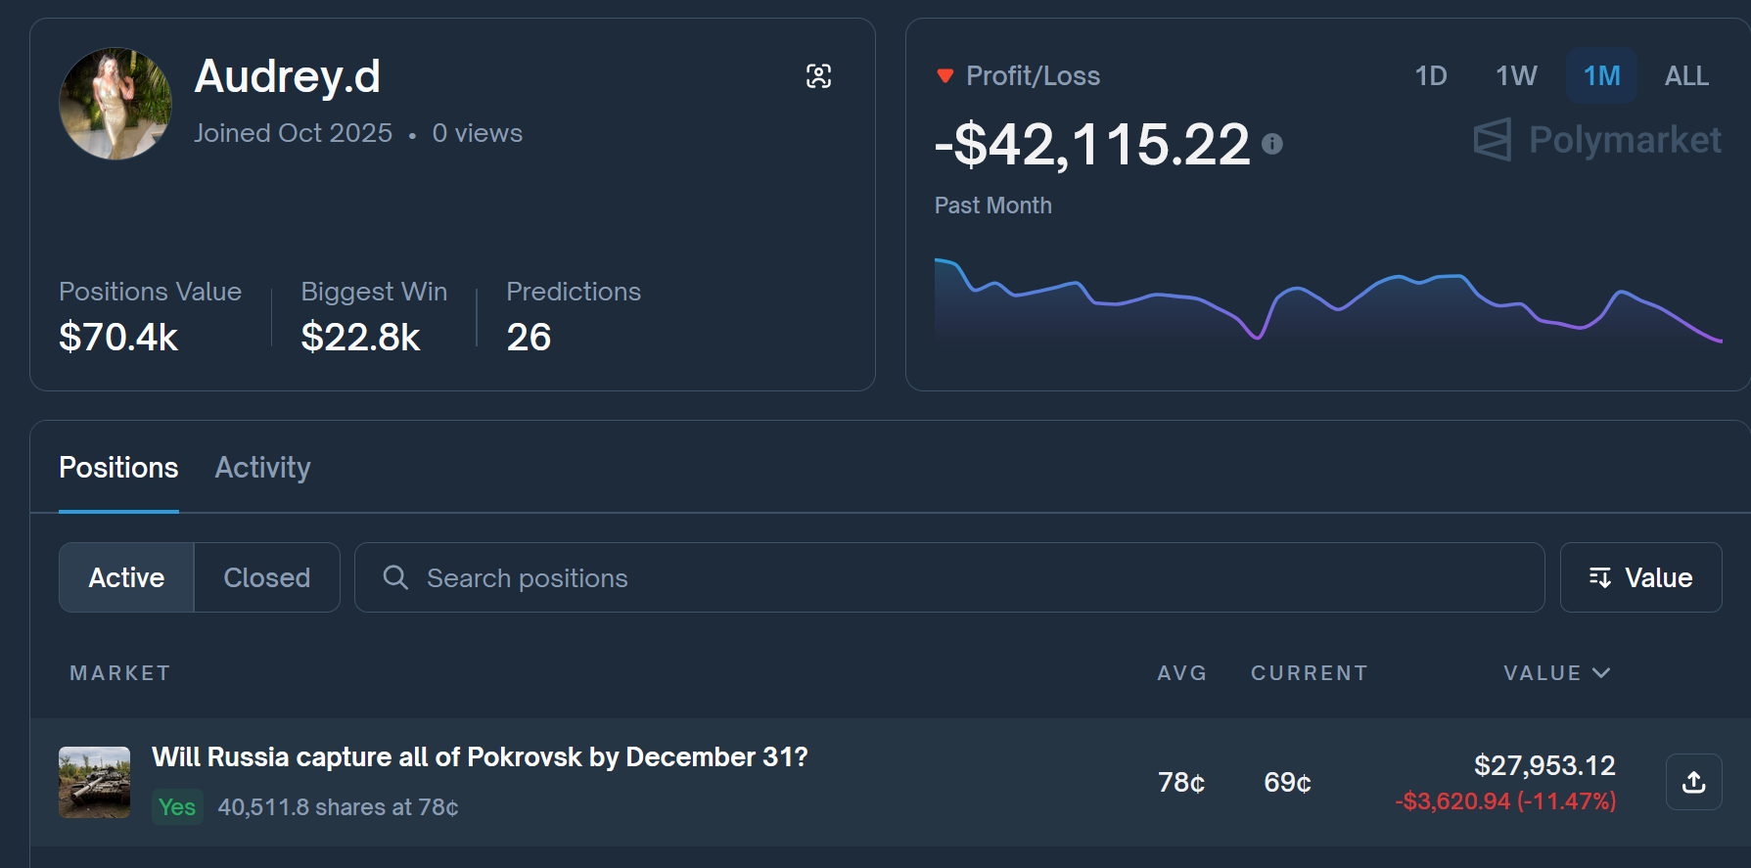This screenshot has height=868, width=1751.
Task: Click the Audrey.d username heading
Action: pos(288,76)
